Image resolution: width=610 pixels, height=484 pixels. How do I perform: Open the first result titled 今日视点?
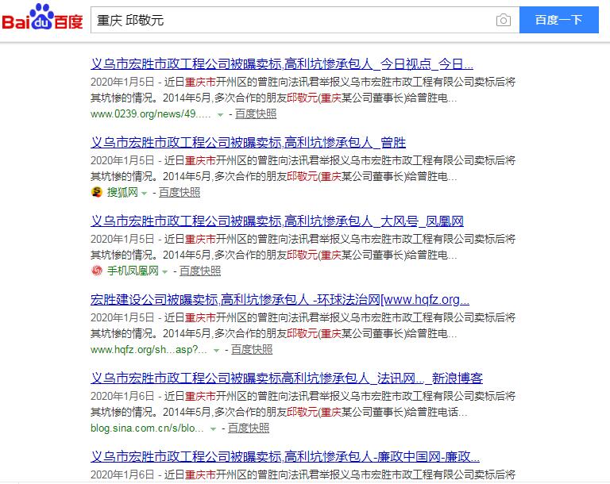pyautogui.click(x=282, y=64)
